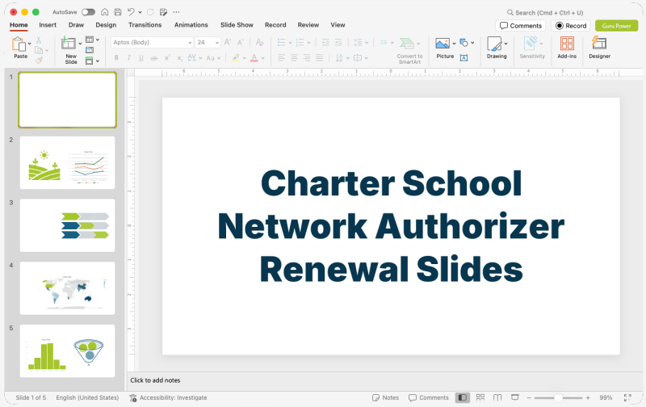Center align the text
646x407 pixels.
(x=294, y=58)
